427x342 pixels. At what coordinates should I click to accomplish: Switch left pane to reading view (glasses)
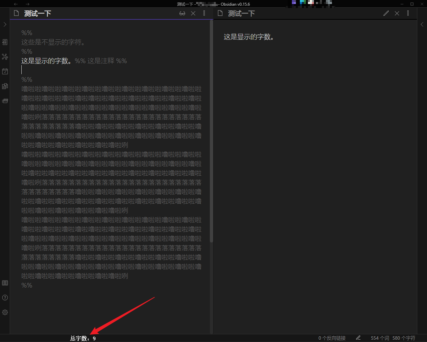pos(182,13)
